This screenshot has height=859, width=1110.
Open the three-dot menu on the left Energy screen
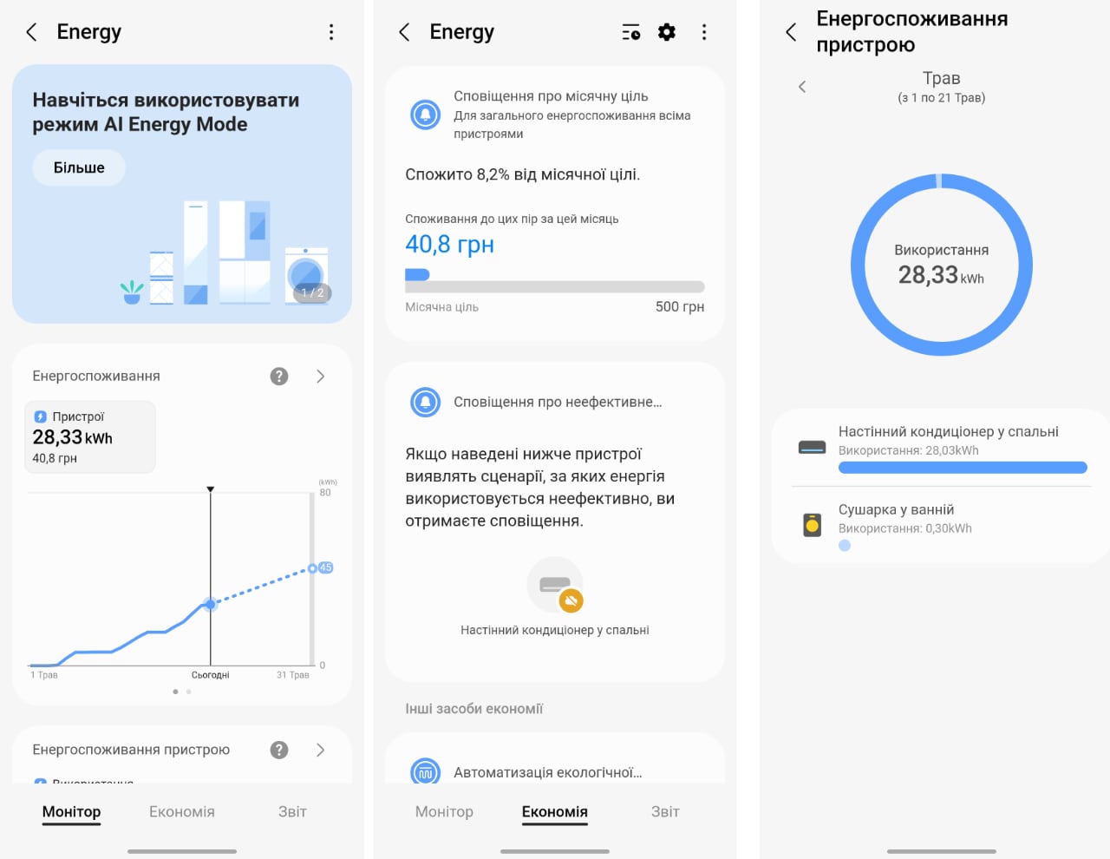(331, 32)
